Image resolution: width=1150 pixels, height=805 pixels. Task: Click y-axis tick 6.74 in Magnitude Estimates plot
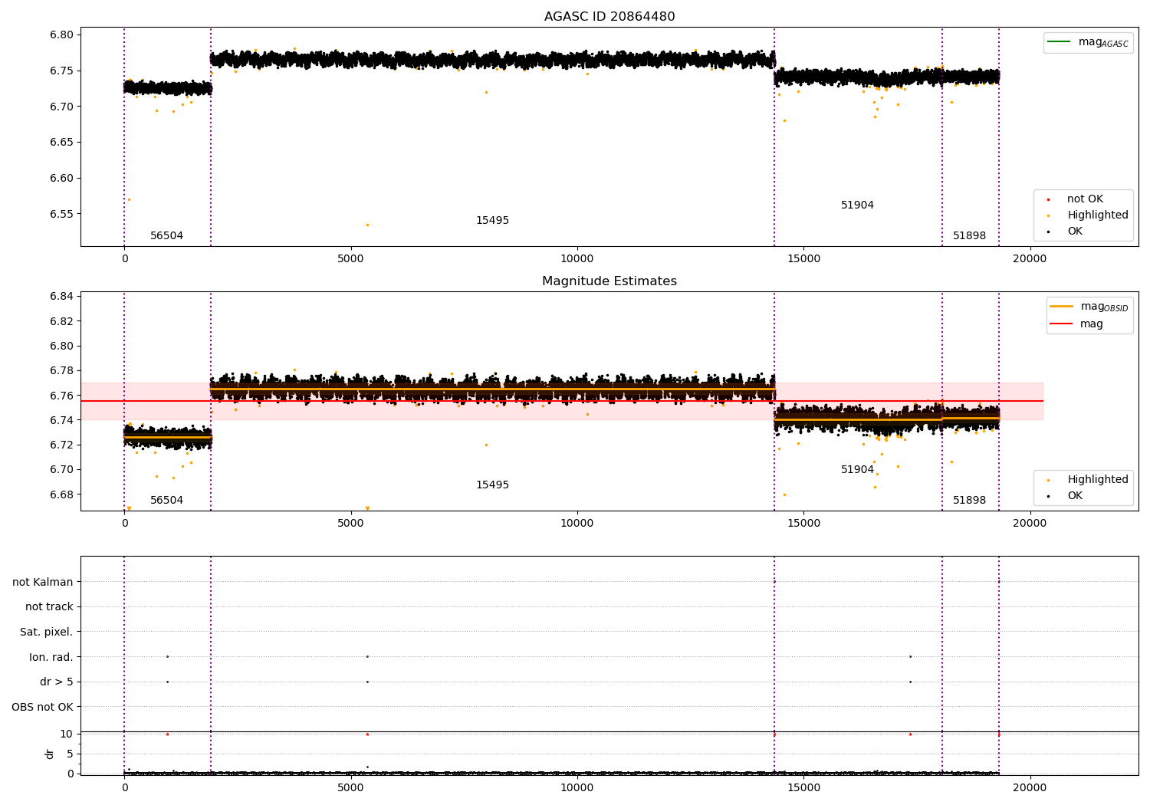61,420
